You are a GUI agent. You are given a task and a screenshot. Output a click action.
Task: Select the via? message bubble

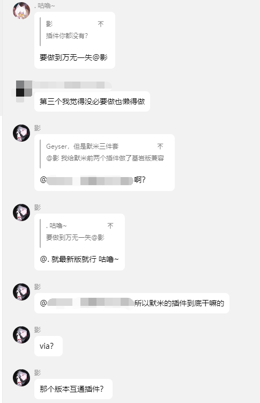pyautogui.click(x=48, y=346)
